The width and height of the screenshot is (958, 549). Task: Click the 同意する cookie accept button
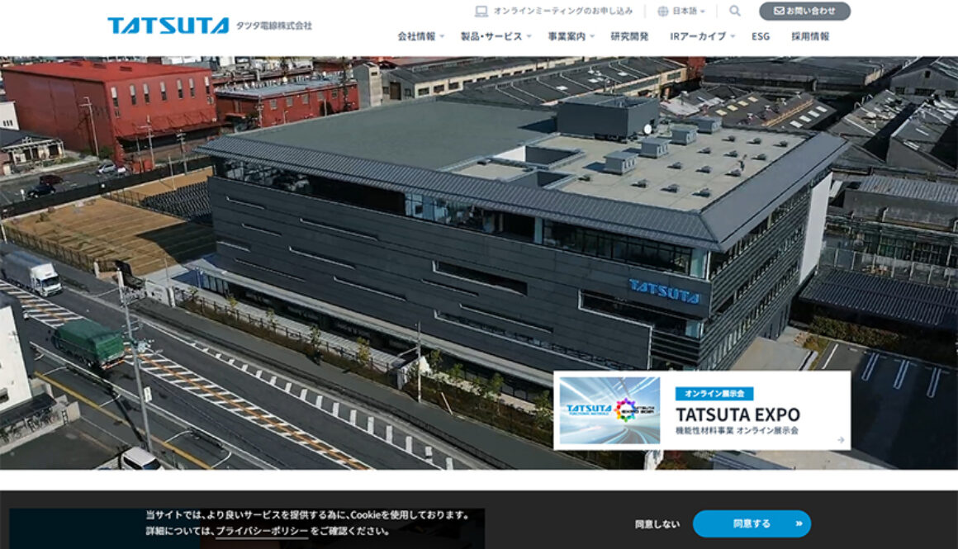(752, 524)
